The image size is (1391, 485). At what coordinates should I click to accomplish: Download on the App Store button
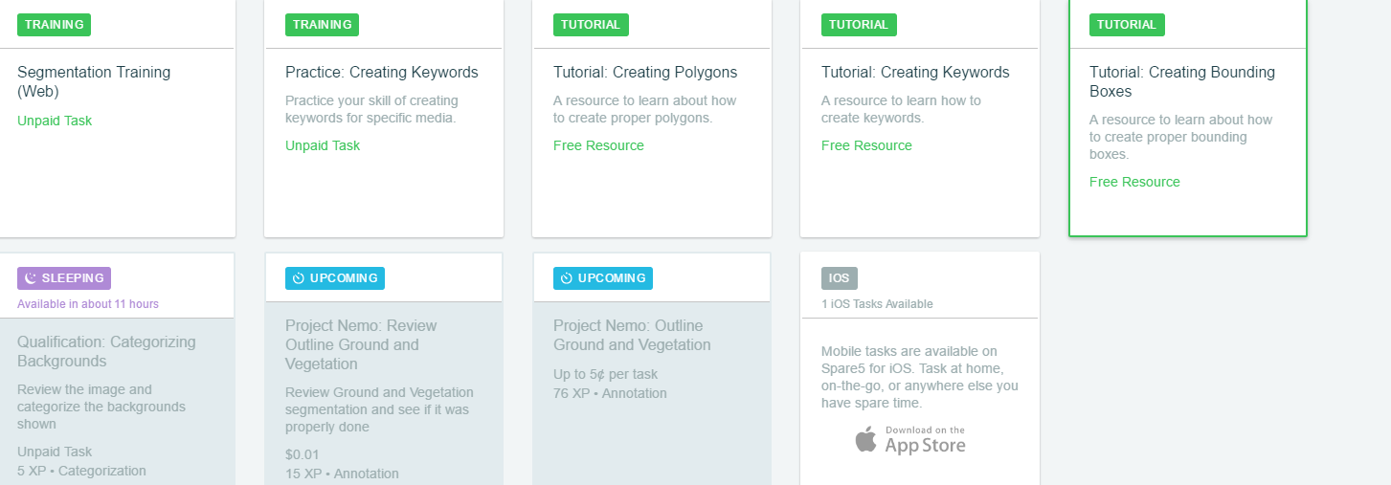pos(910,440)
